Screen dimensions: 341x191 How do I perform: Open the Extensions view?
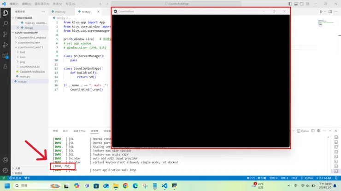pyautogui.click(x=5, y=56)
